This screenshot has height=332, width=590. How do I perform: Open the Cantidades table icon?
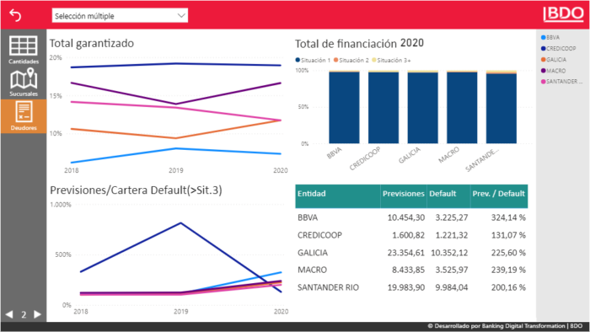[24, 46]
